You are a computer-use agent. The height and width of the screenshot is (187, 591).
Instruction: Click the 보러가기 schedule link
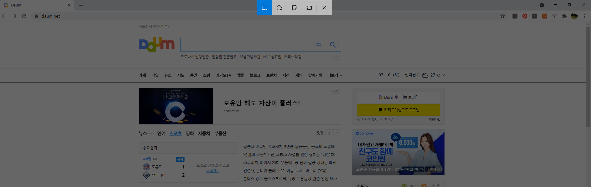(213, 171)
